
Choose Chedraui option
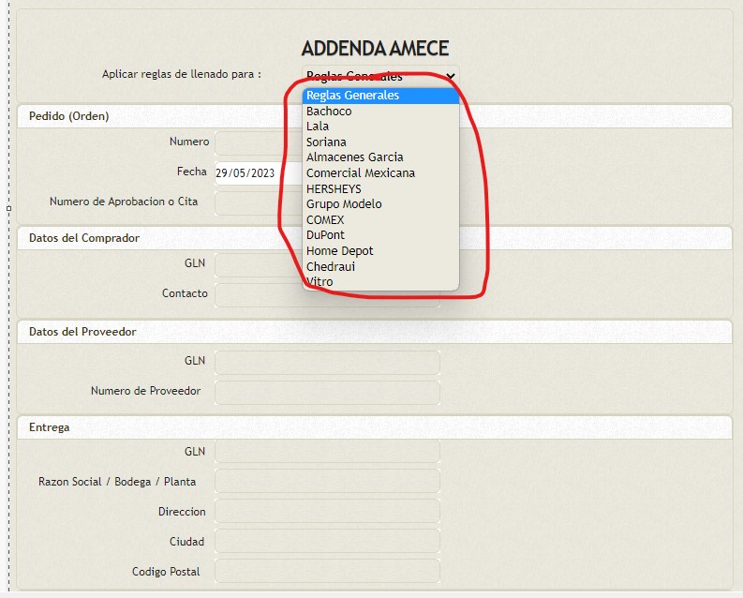(x=380, y=266)
